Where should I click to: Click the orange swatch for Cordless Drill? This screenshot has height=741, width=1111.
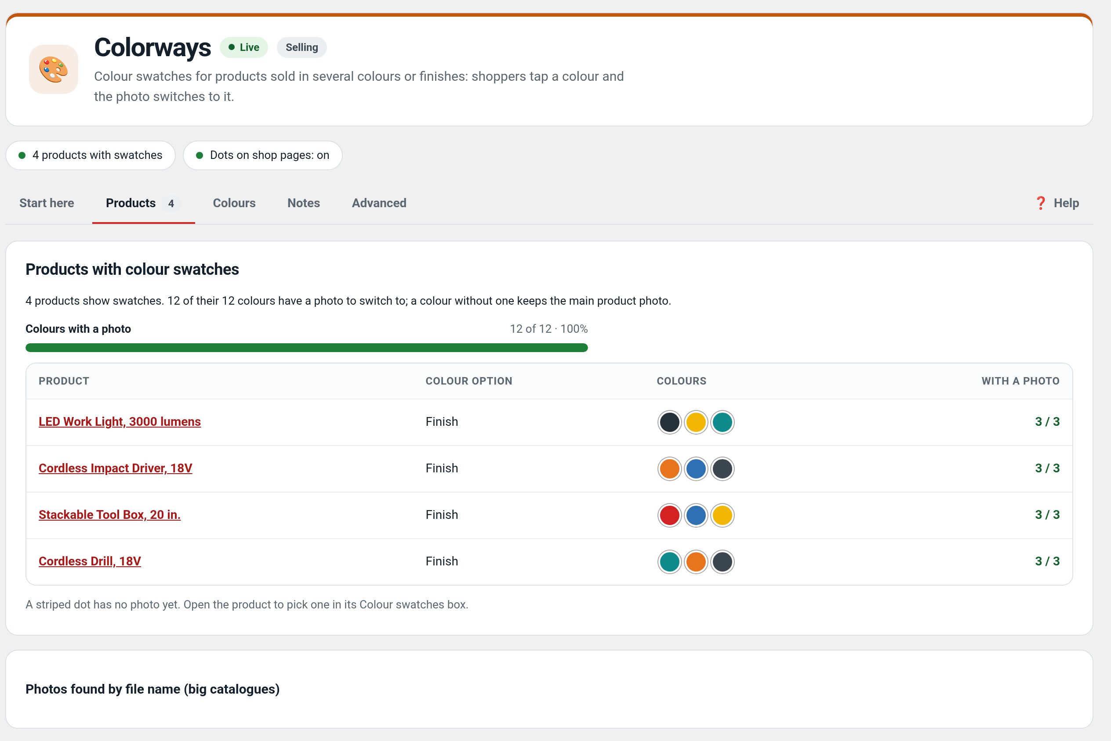[x=696, y=562]
